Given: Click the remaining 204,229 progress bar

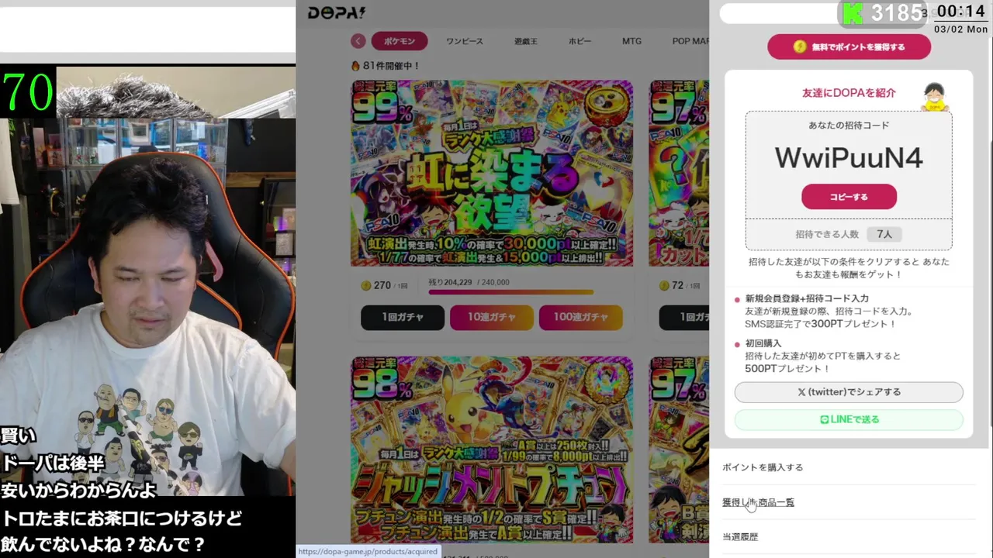Looking at the screenshot, I should tap(510, 292).
